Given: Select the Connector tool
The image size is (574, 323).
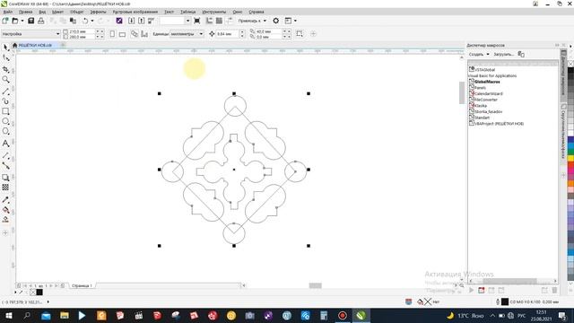Looking at the screenshot, I should (x=6, y=166).
